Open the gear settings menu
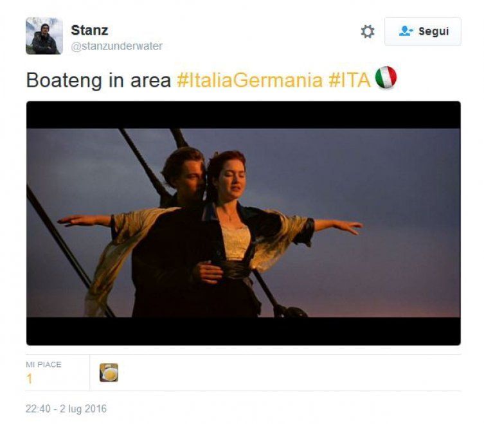 tap(367, 31)
